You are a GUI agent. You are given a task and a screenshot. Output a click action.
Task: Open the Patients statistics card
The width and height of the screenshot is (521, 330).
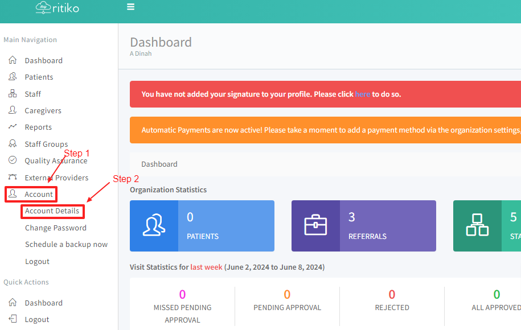[202, 226]
